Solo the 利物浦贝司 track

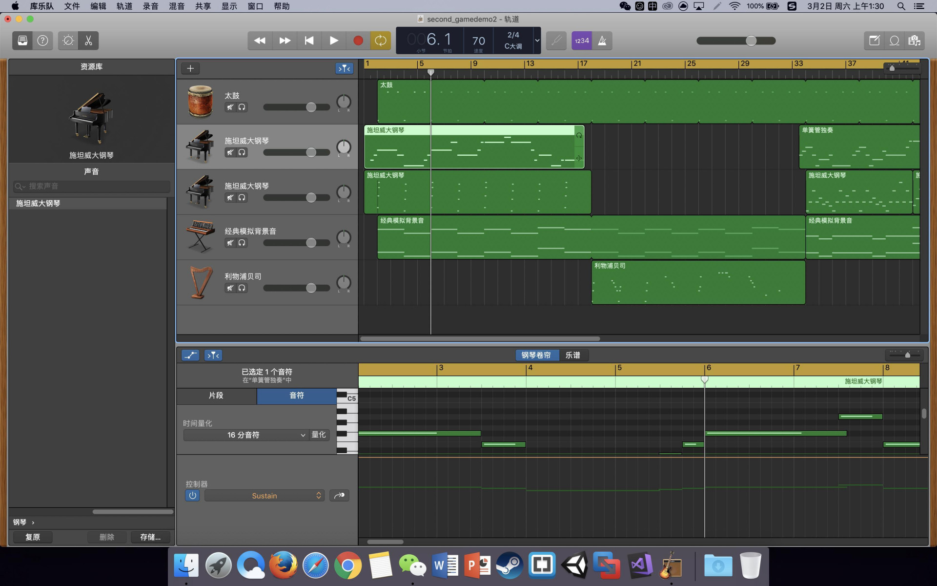242,288
